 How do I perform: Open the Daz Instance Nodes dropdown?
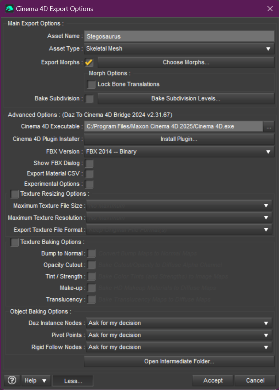tap(179, 323)
